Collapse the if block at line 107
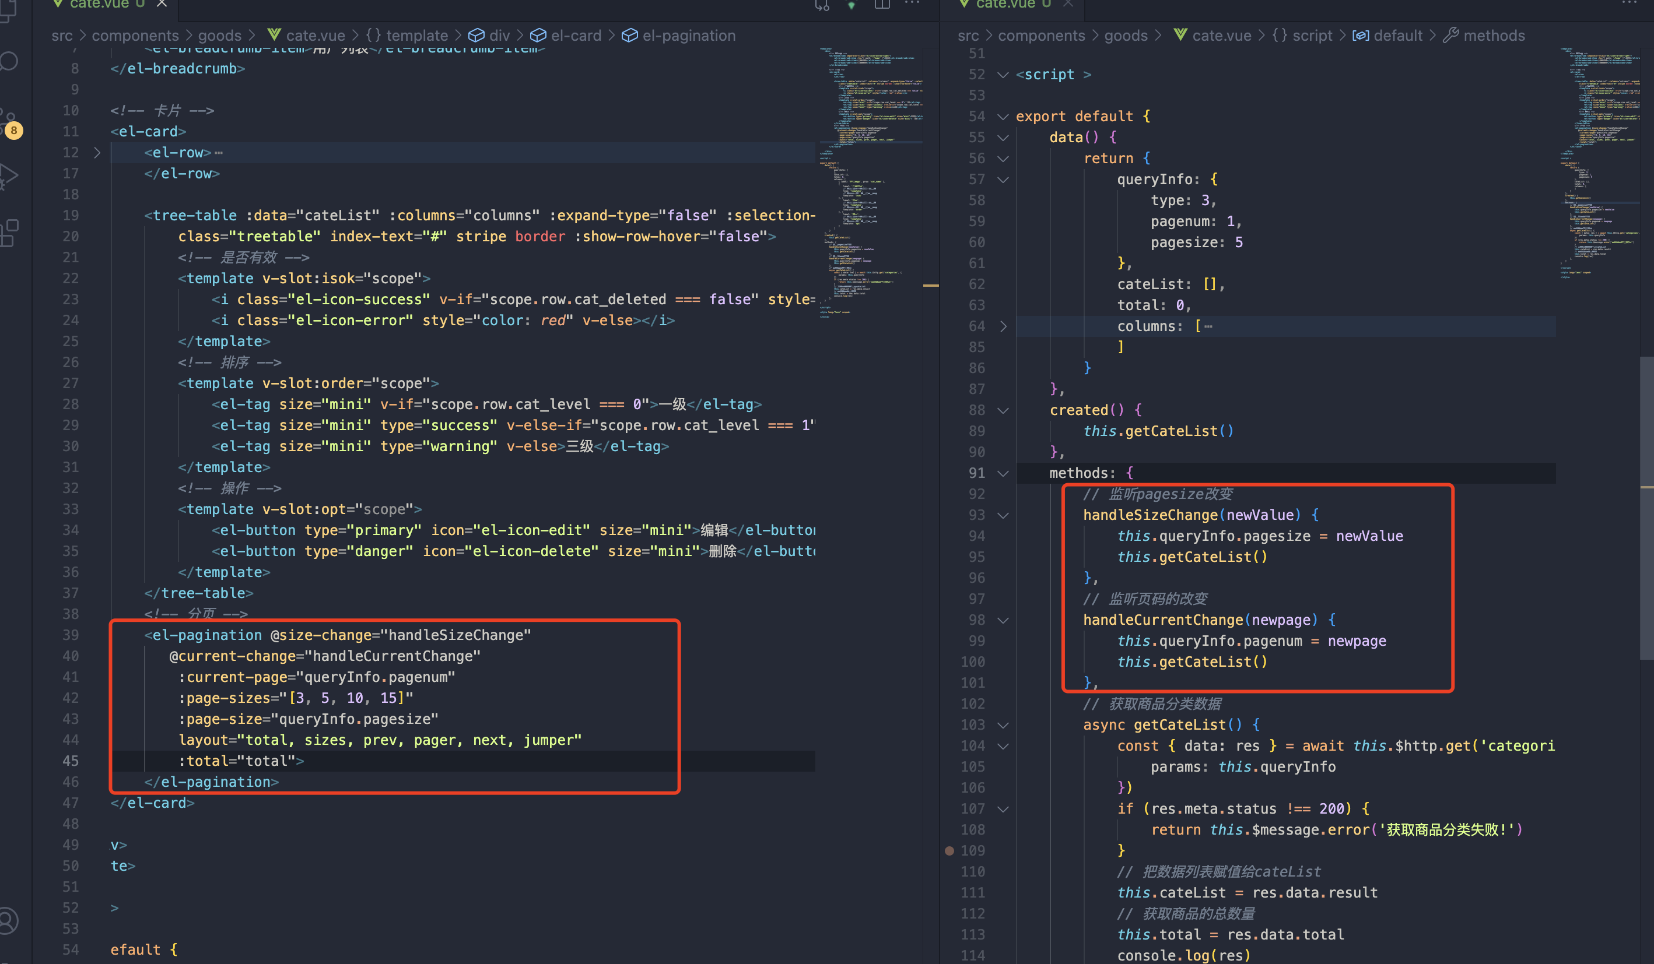This screenshot has height=964, width=1654. (1003, 809)
